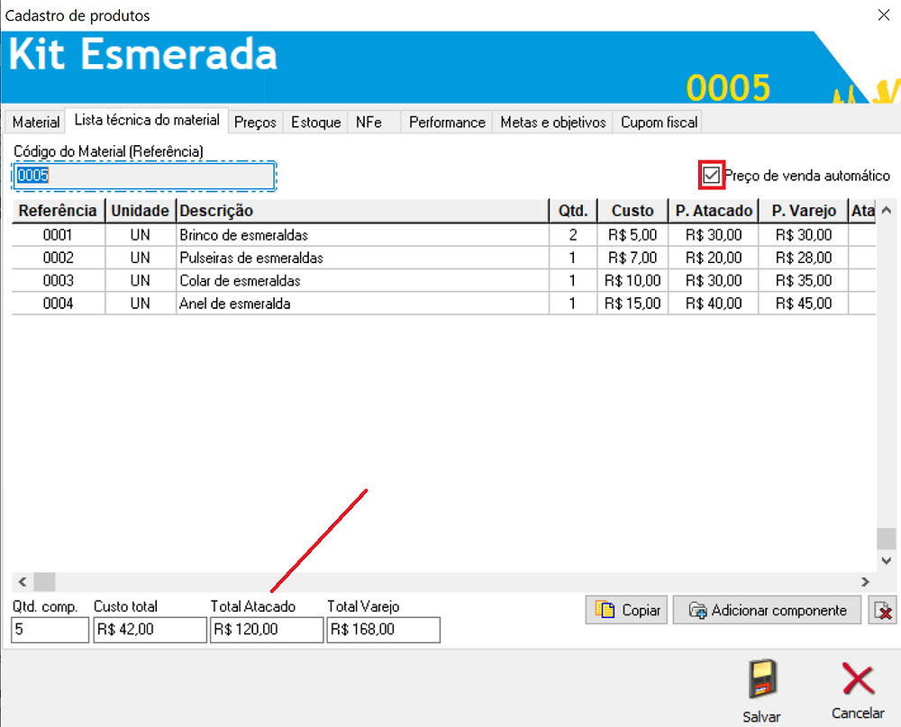
Task: Select the Lista técnica do material tab
Action: pos(147,120)
